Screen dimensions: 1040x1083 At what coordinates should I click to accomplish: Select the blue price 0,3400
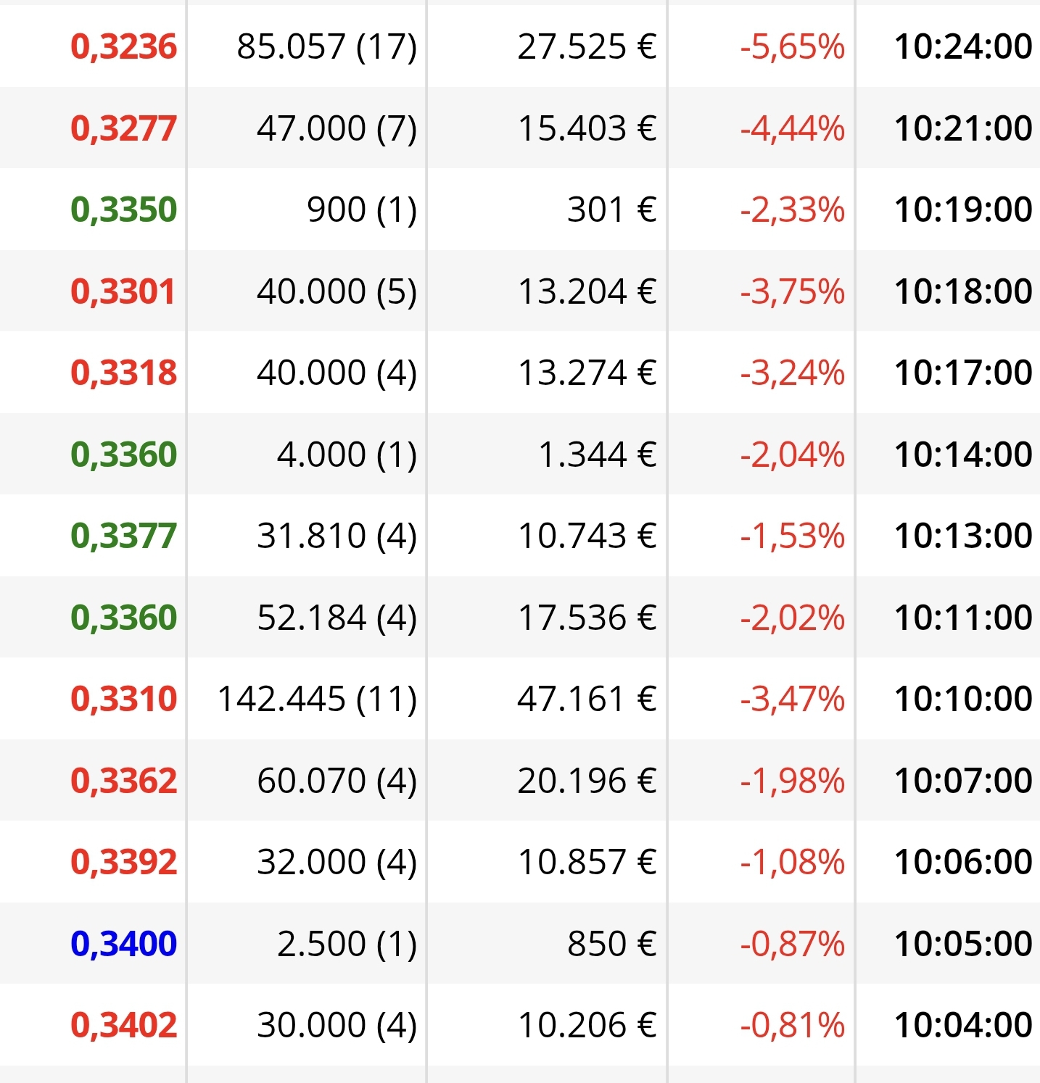[x=124, y=944]
